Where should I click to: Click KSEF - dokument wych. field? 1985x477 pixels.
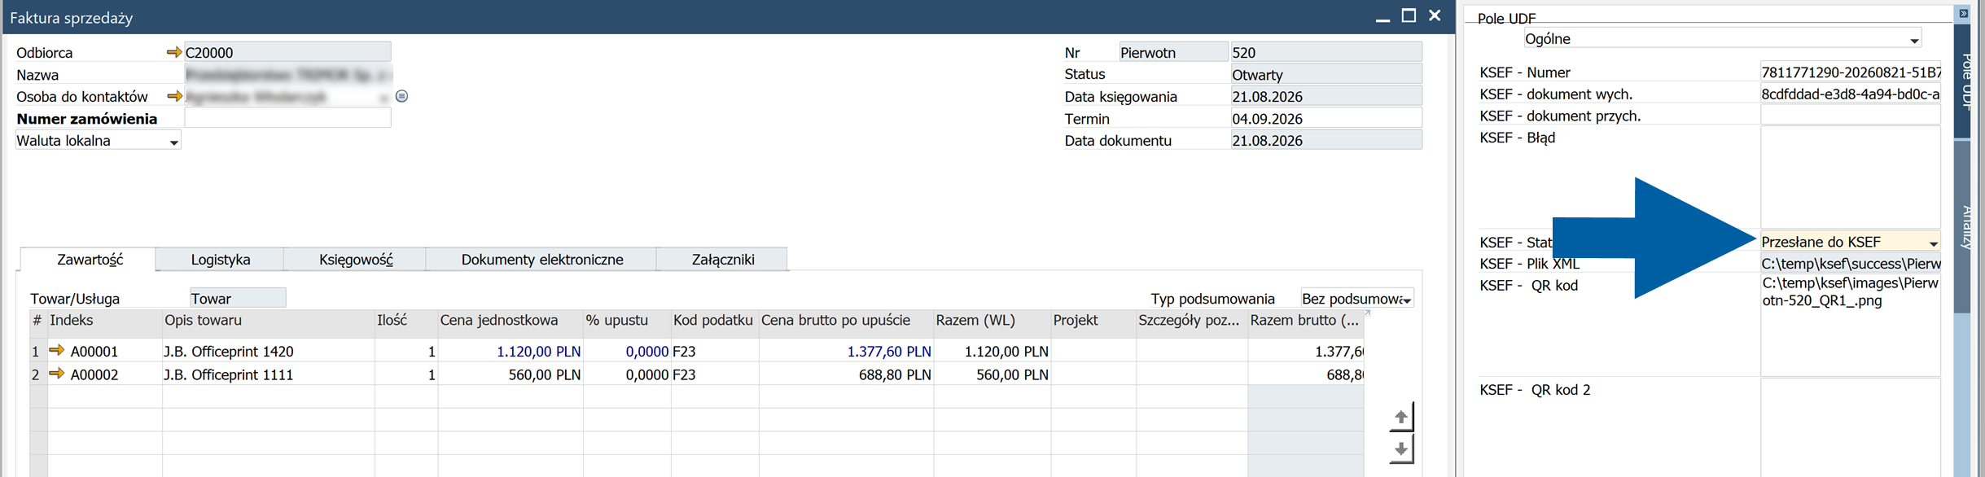tap(1850, 94)
